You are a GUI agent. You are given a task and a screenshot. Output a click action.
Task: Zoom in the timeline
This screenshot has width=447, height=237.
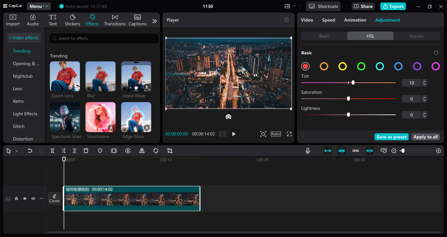[439, 151]
